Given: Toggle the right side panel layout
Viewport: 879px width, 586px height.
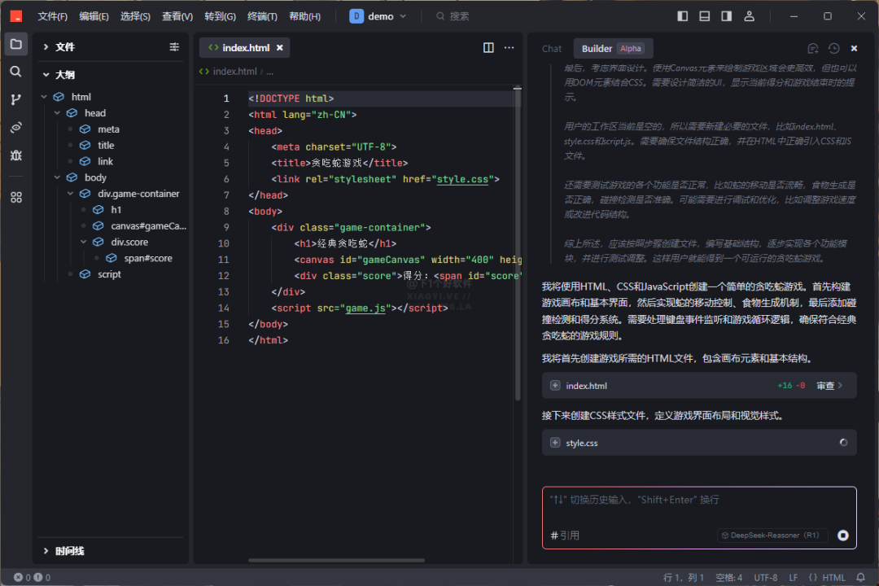Looking at the screenshot, I should click(x=727, y=16).
